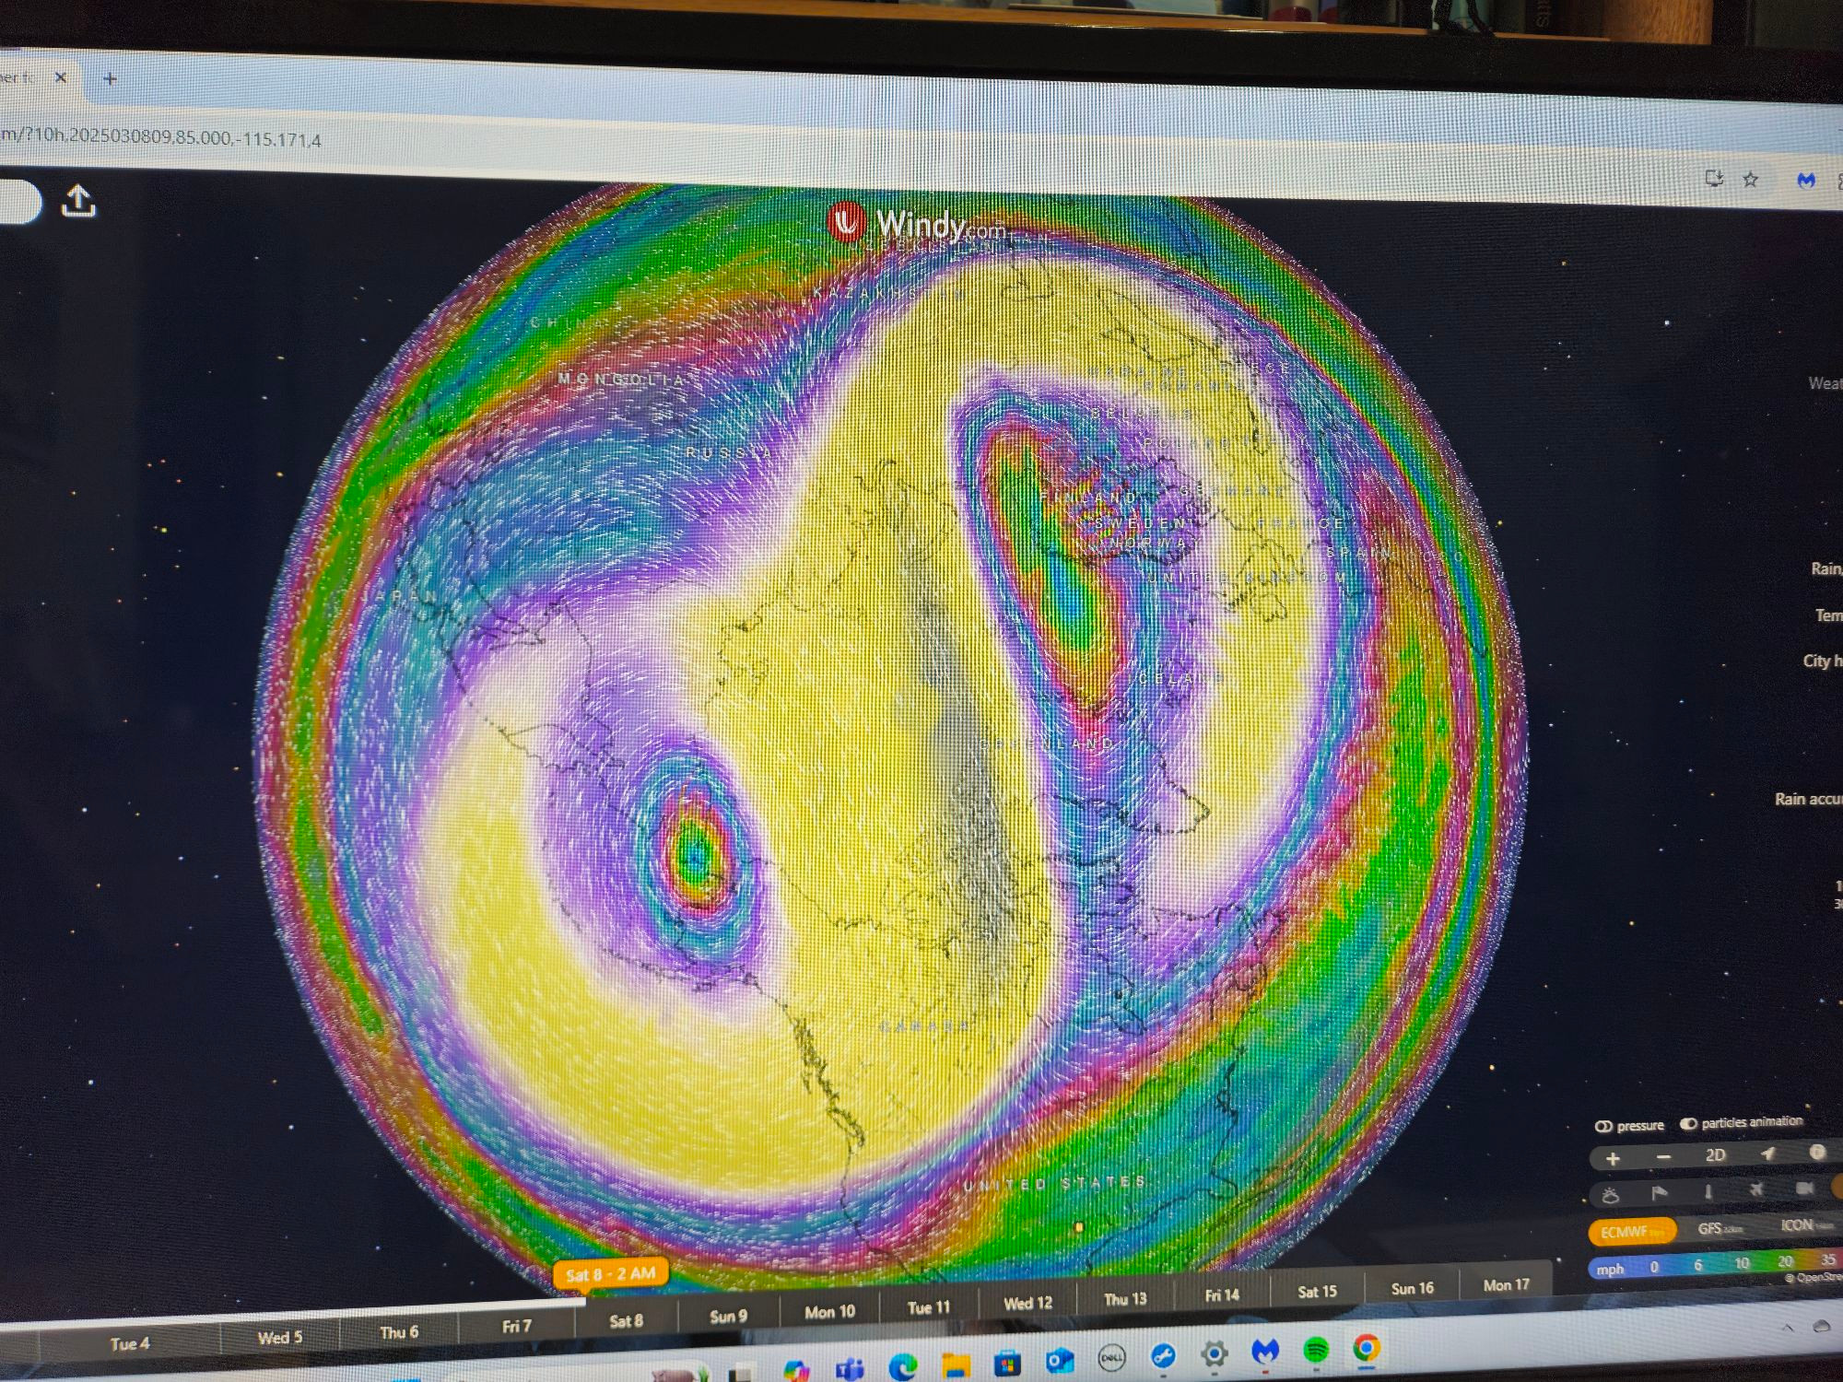Jump to Fri 14 on the timeline
This screenshot has height=1382, width=1843.
pos(1221,1295)
